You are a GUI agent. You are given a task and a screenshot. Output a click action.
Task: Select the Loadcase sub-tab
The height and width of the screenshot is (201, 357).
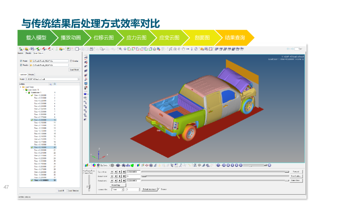coord(23,75)
